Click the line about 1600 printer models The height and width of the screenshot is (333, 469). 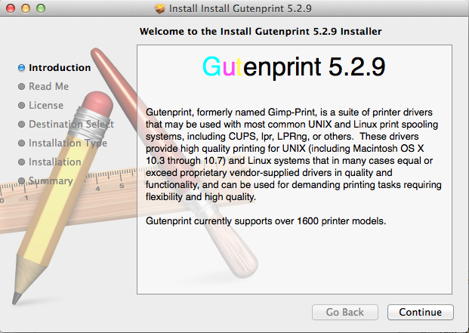coord(266,221)
